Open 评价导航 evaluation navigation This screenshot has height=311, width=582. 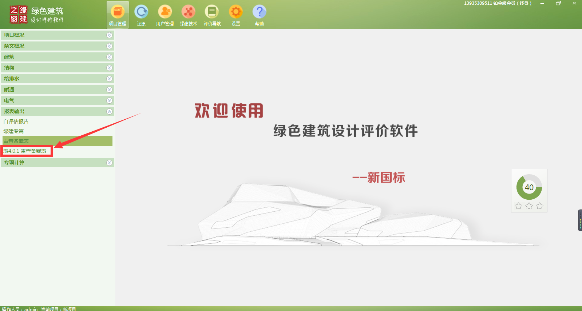[x=212, y=15]
